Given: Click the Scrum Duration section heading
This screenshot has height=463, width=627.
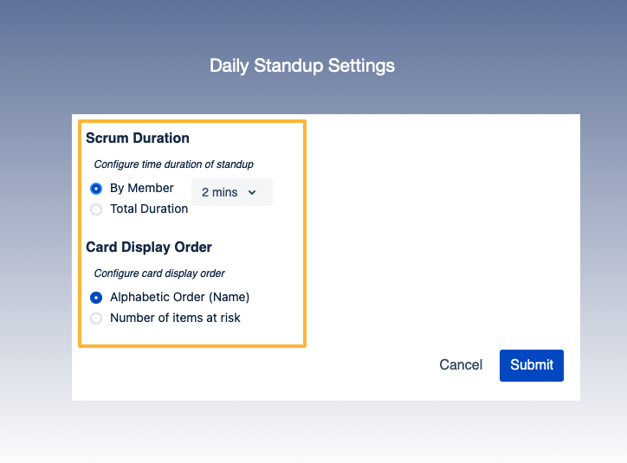Looking at the screenshot, I should pyautogui.click(x=138, y=138).
